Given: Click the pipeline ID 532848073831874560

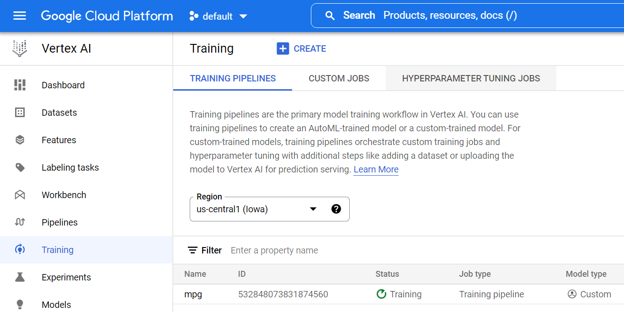Looking at the screenshot, I should tap(283, 294).
